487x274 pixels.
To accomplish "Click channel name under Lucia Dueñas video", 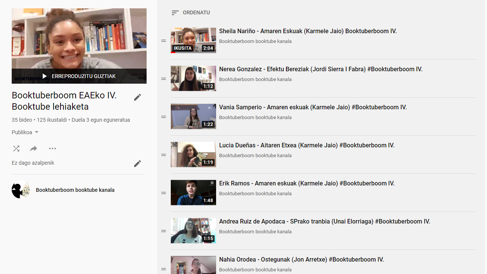I will click(x=255, y=156).
